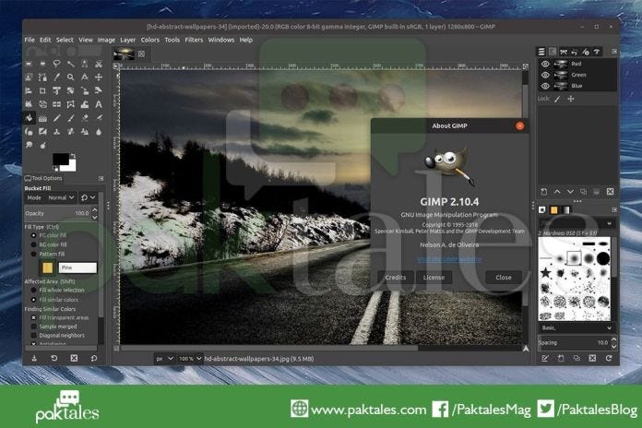Select the Gradient tool
Viewport: 642px width, 428px height.
coord(42,118)
